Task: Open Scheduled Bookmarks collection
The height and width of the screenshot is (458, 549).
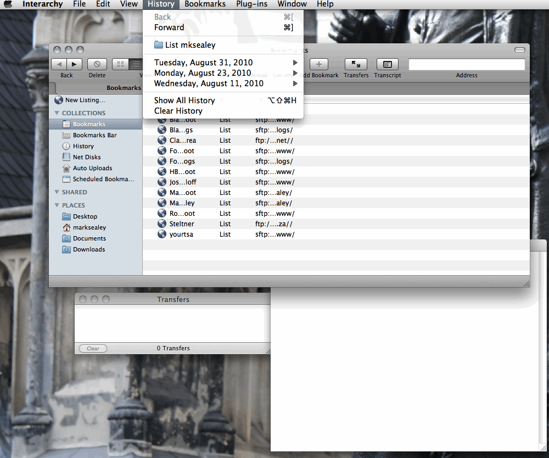Action: pos(103,179)
